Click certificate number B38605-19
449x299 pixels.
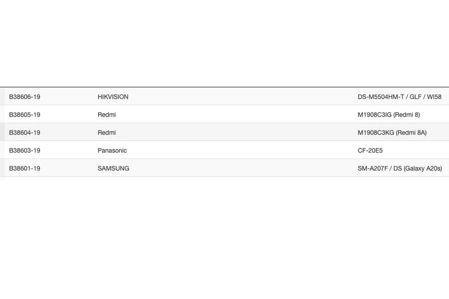point(24,115)
